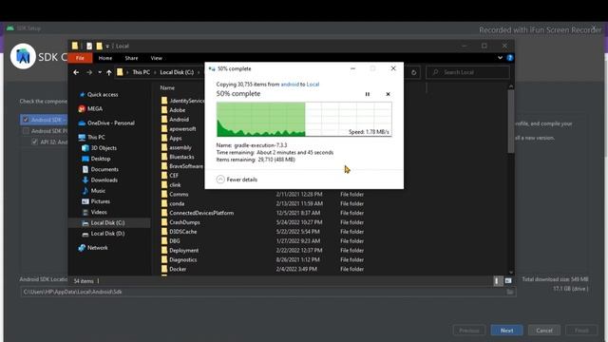Viewport: 608px width, 342px height.
Task: Click the android source link
Action: [x=290, y=85]
